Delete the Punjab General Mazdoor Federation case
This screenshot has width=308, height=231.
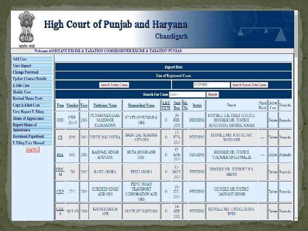click(x=273, y=120)
